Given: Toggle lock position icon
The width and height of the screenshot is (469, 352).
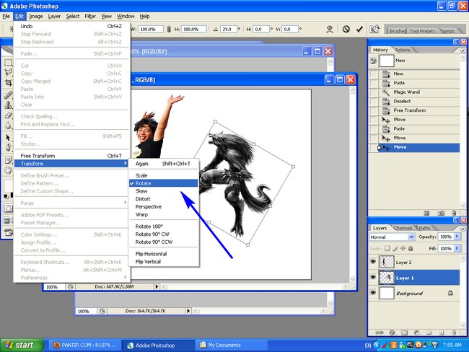Looking at the screenshot, I should coord(403,248).
